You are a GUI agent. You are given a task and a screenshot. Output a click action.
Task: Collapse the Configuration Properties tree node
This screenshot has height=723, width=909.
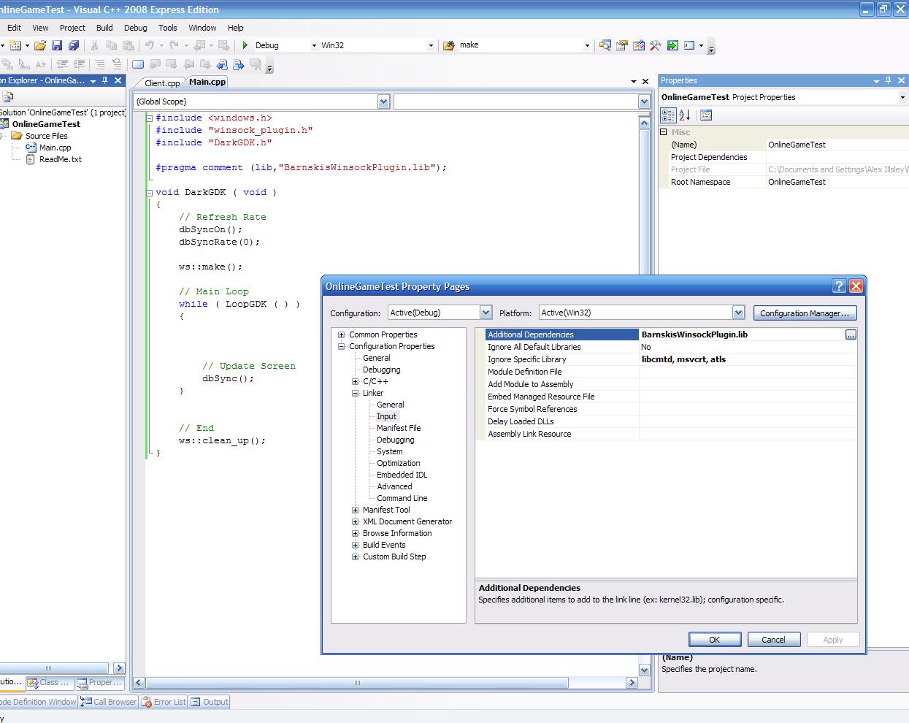(341, 346)
